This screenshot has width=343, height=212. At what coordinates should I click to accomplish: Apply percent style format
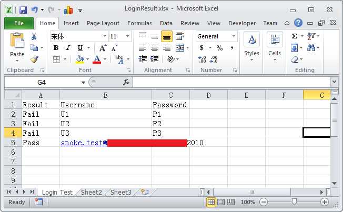[219, 48]
